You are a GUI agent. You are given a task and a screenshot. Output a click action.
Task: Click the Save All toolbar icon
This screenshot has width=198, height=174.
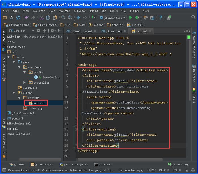[x=12, y=18]
